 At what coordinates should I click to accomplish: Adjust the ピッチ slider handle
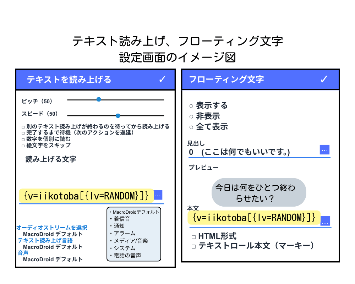point(98,99)
